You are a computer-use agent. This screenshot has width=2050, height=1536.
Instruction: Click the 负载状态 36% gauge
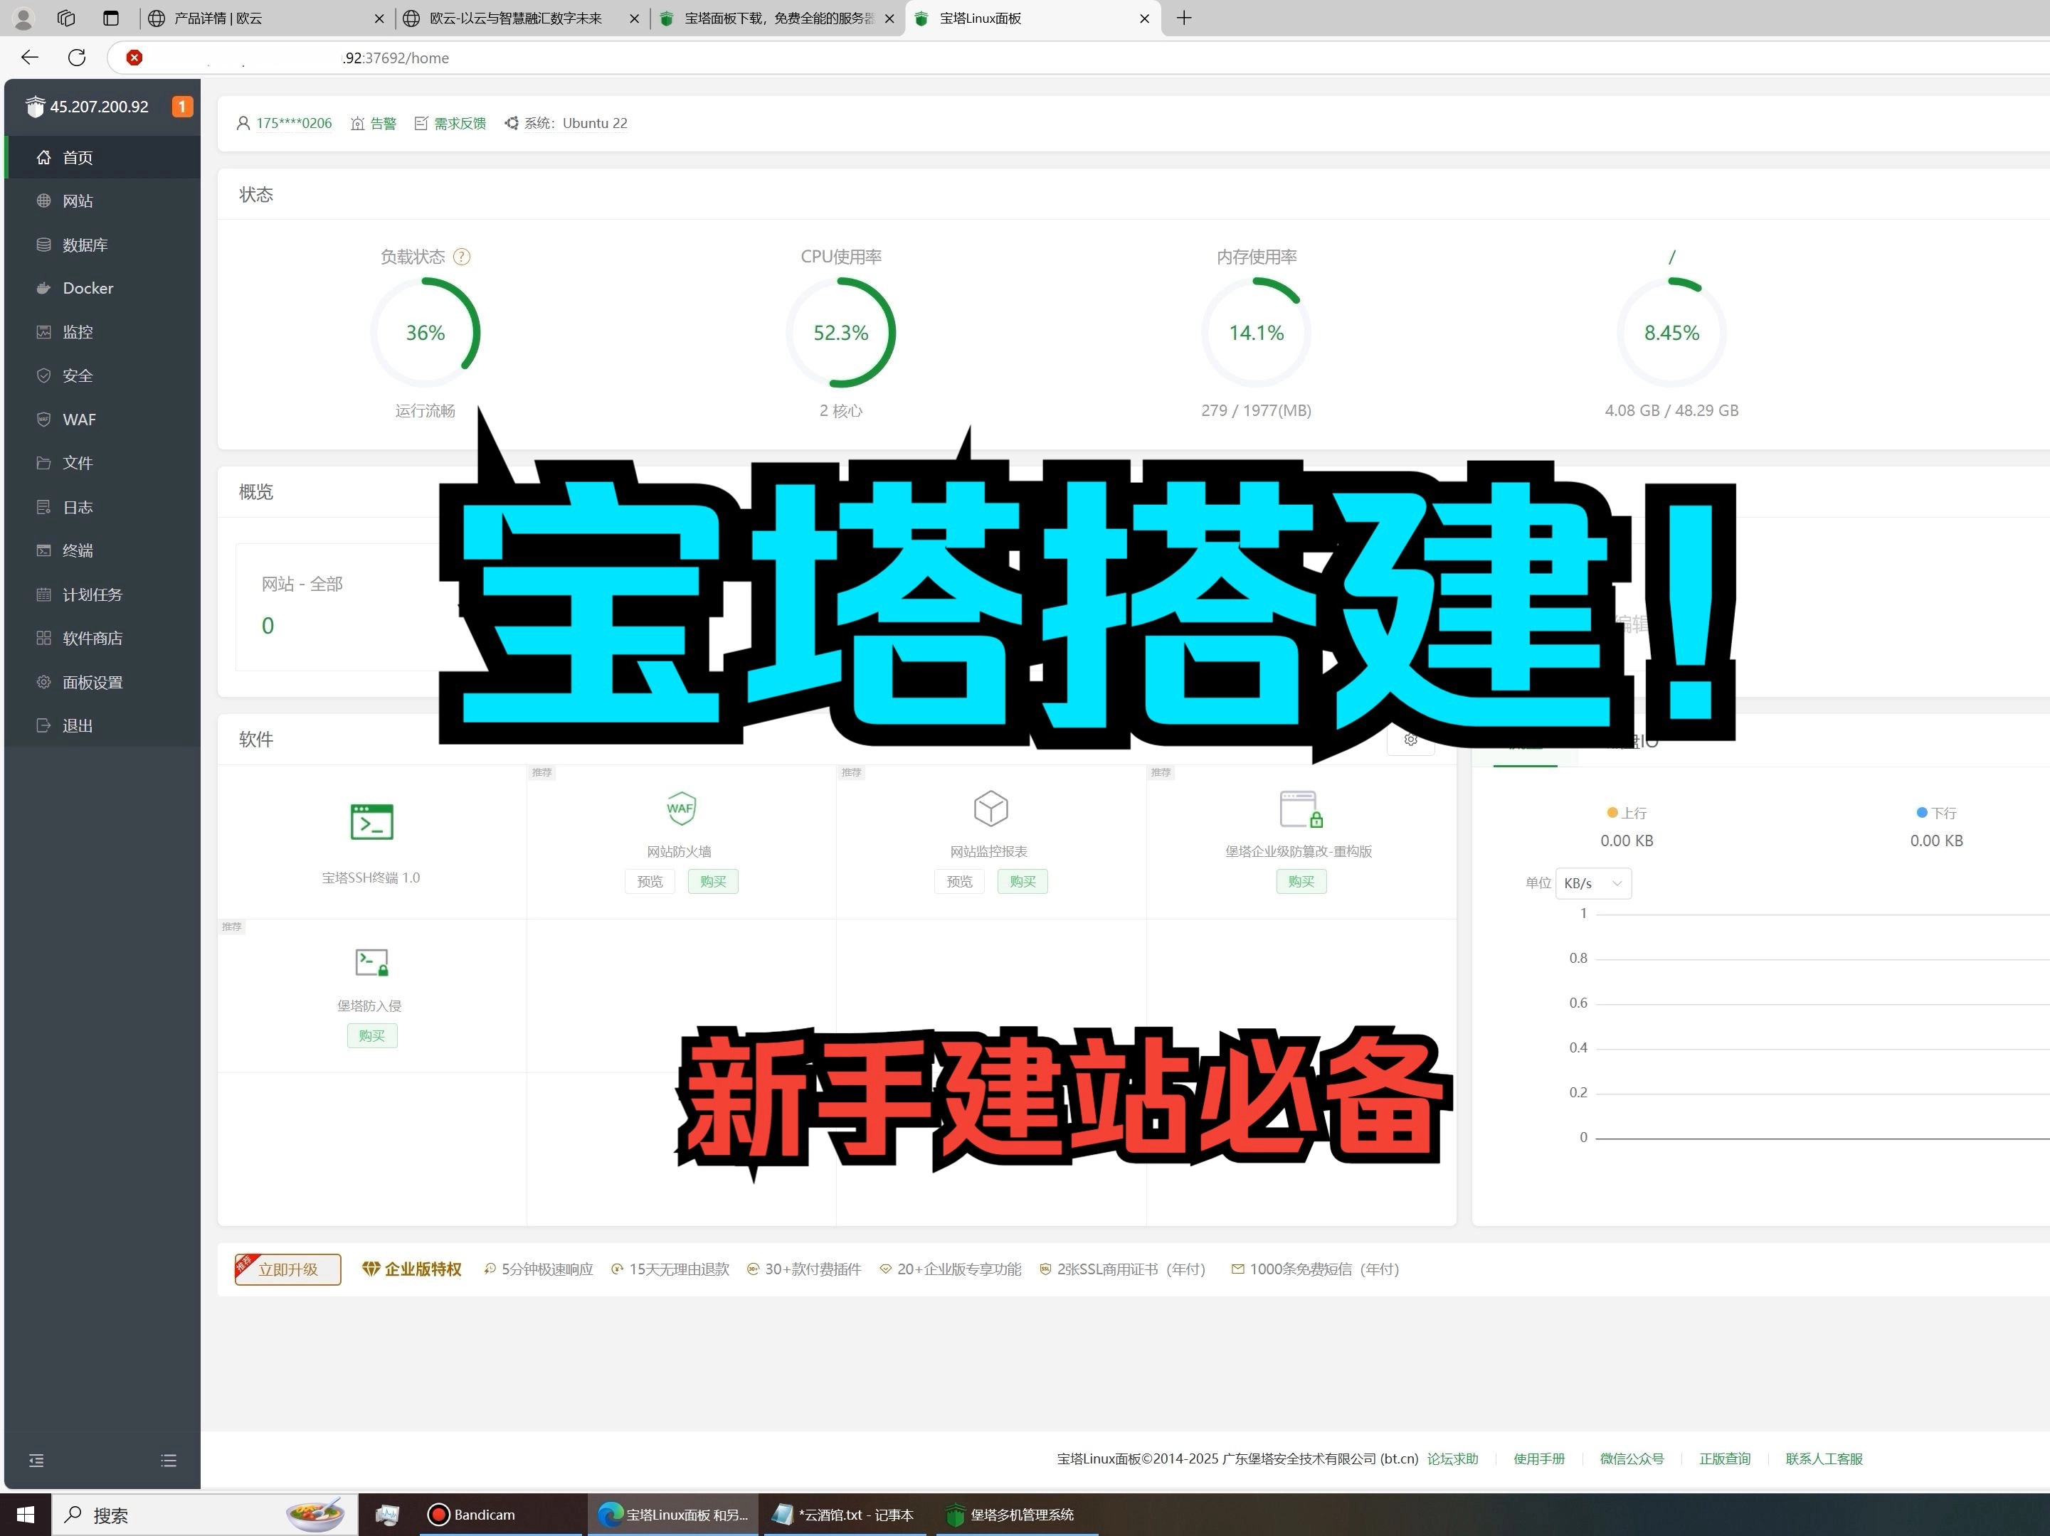point(426,333)
